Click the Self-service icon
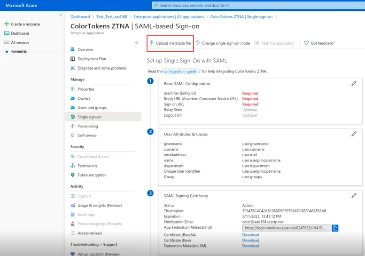 click(73, 135)
